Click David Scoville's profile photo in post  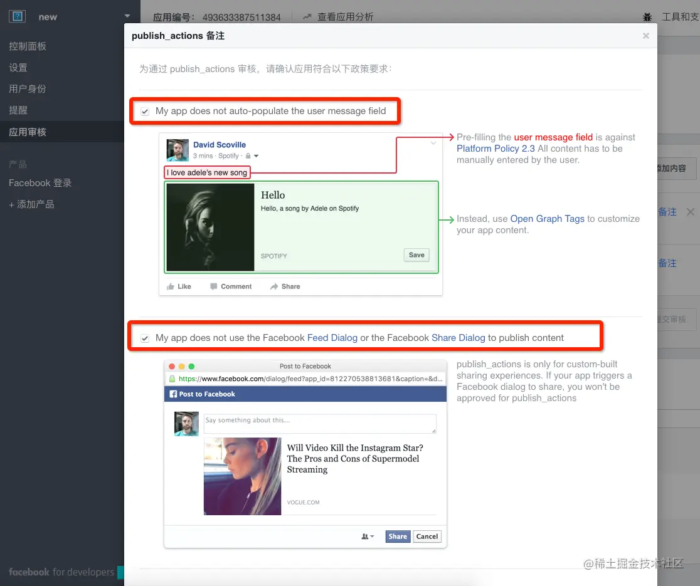click(178, 150)
